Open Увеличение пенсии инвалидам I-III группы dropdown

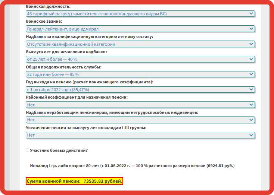(140, 135)
